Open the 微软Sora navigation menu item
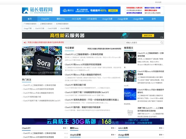Viewport: 186px width, 139px height. click(61, 19)
